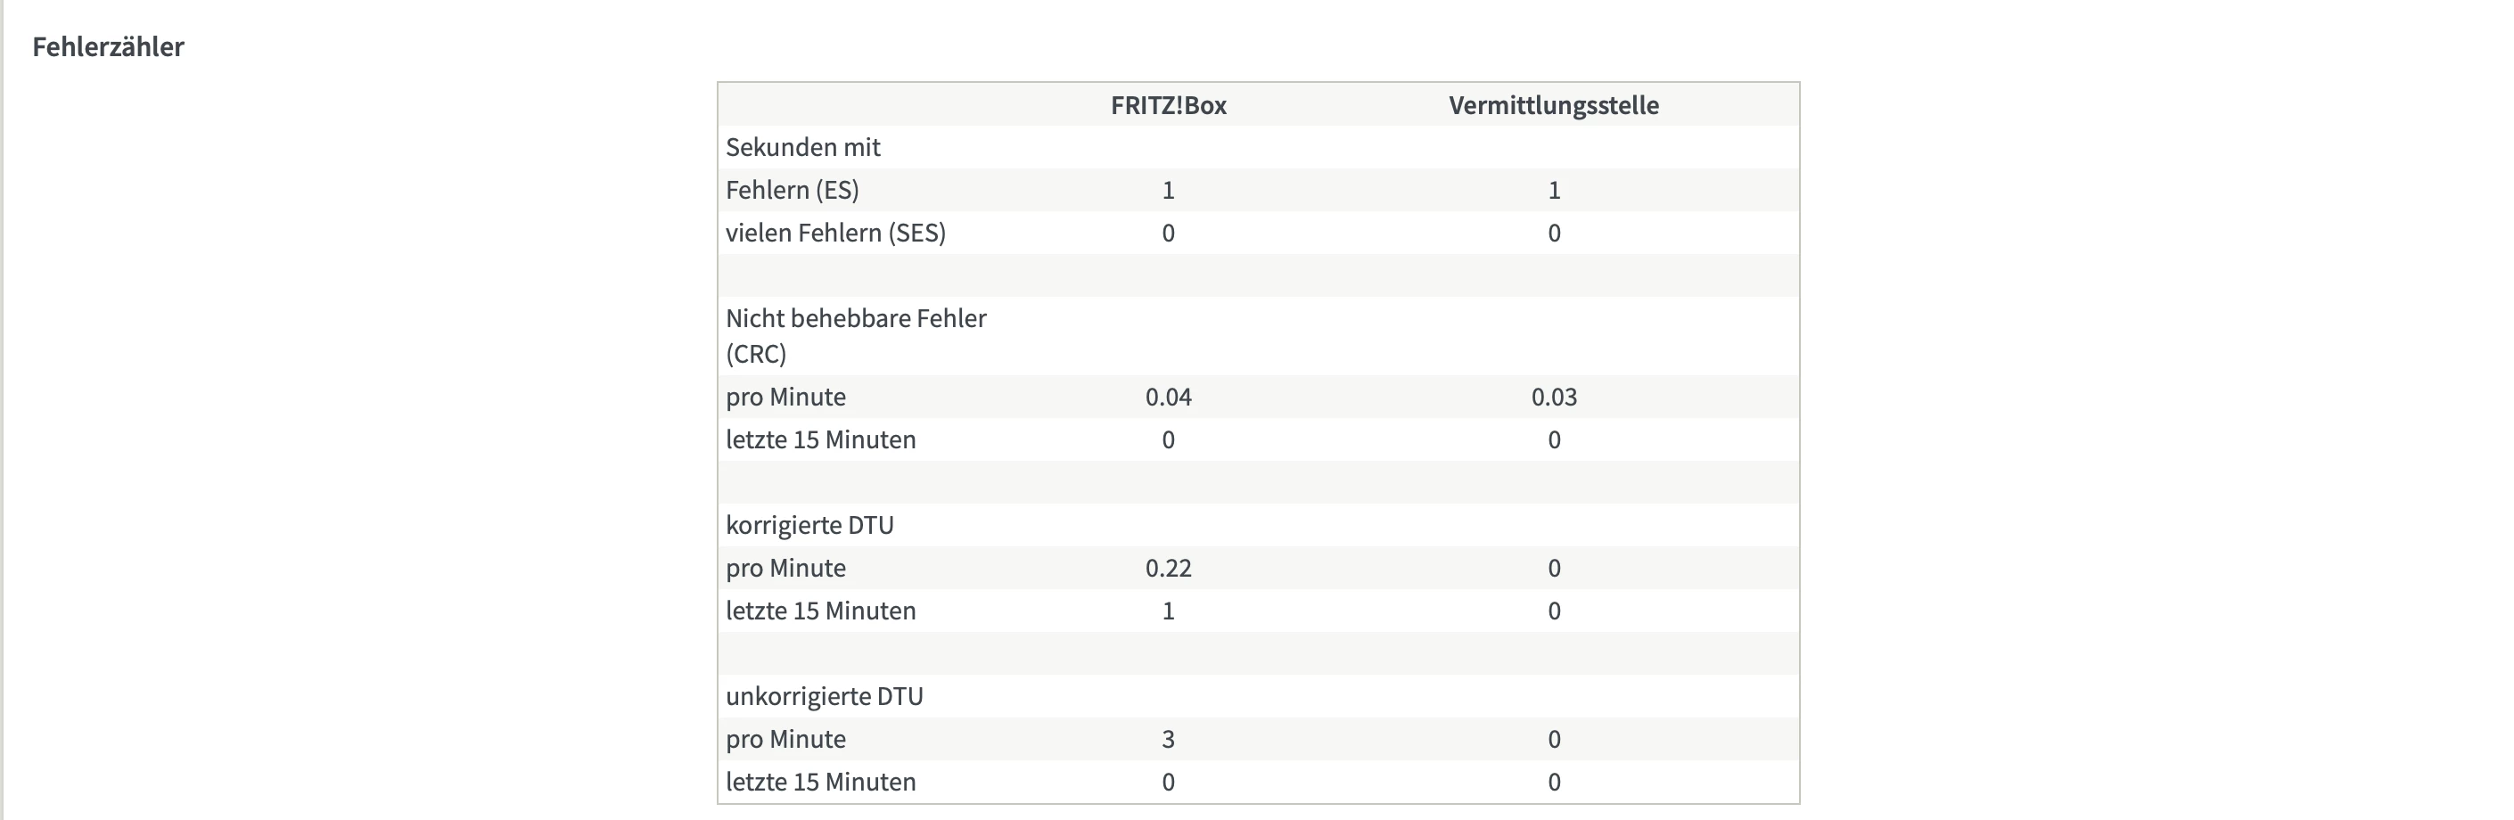Click 'letzte 15 Minuten' under CRC section
Screen dimensions: 2514x820
820,440
